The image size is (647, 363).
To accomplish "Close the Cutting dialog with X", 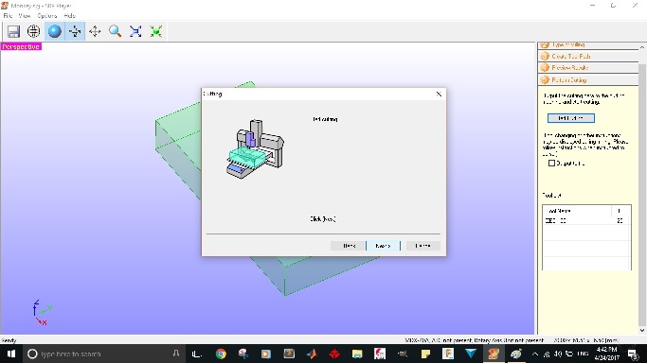I will 439,94.
